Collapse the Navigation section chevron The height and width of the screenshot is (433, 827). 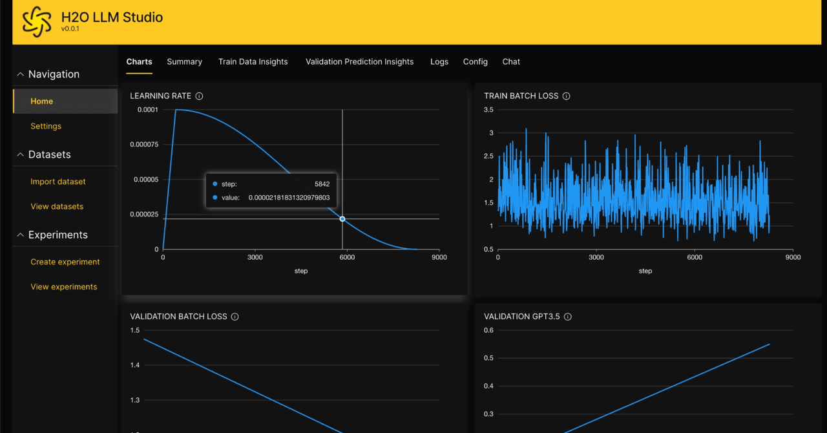[21, 74]
